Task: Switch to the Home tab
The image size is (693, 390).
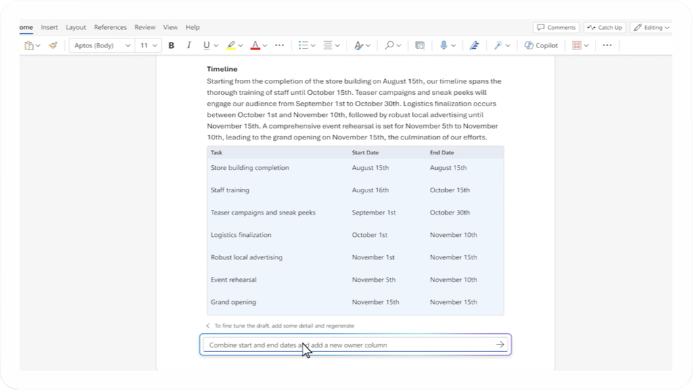Action: coord(26,27)
